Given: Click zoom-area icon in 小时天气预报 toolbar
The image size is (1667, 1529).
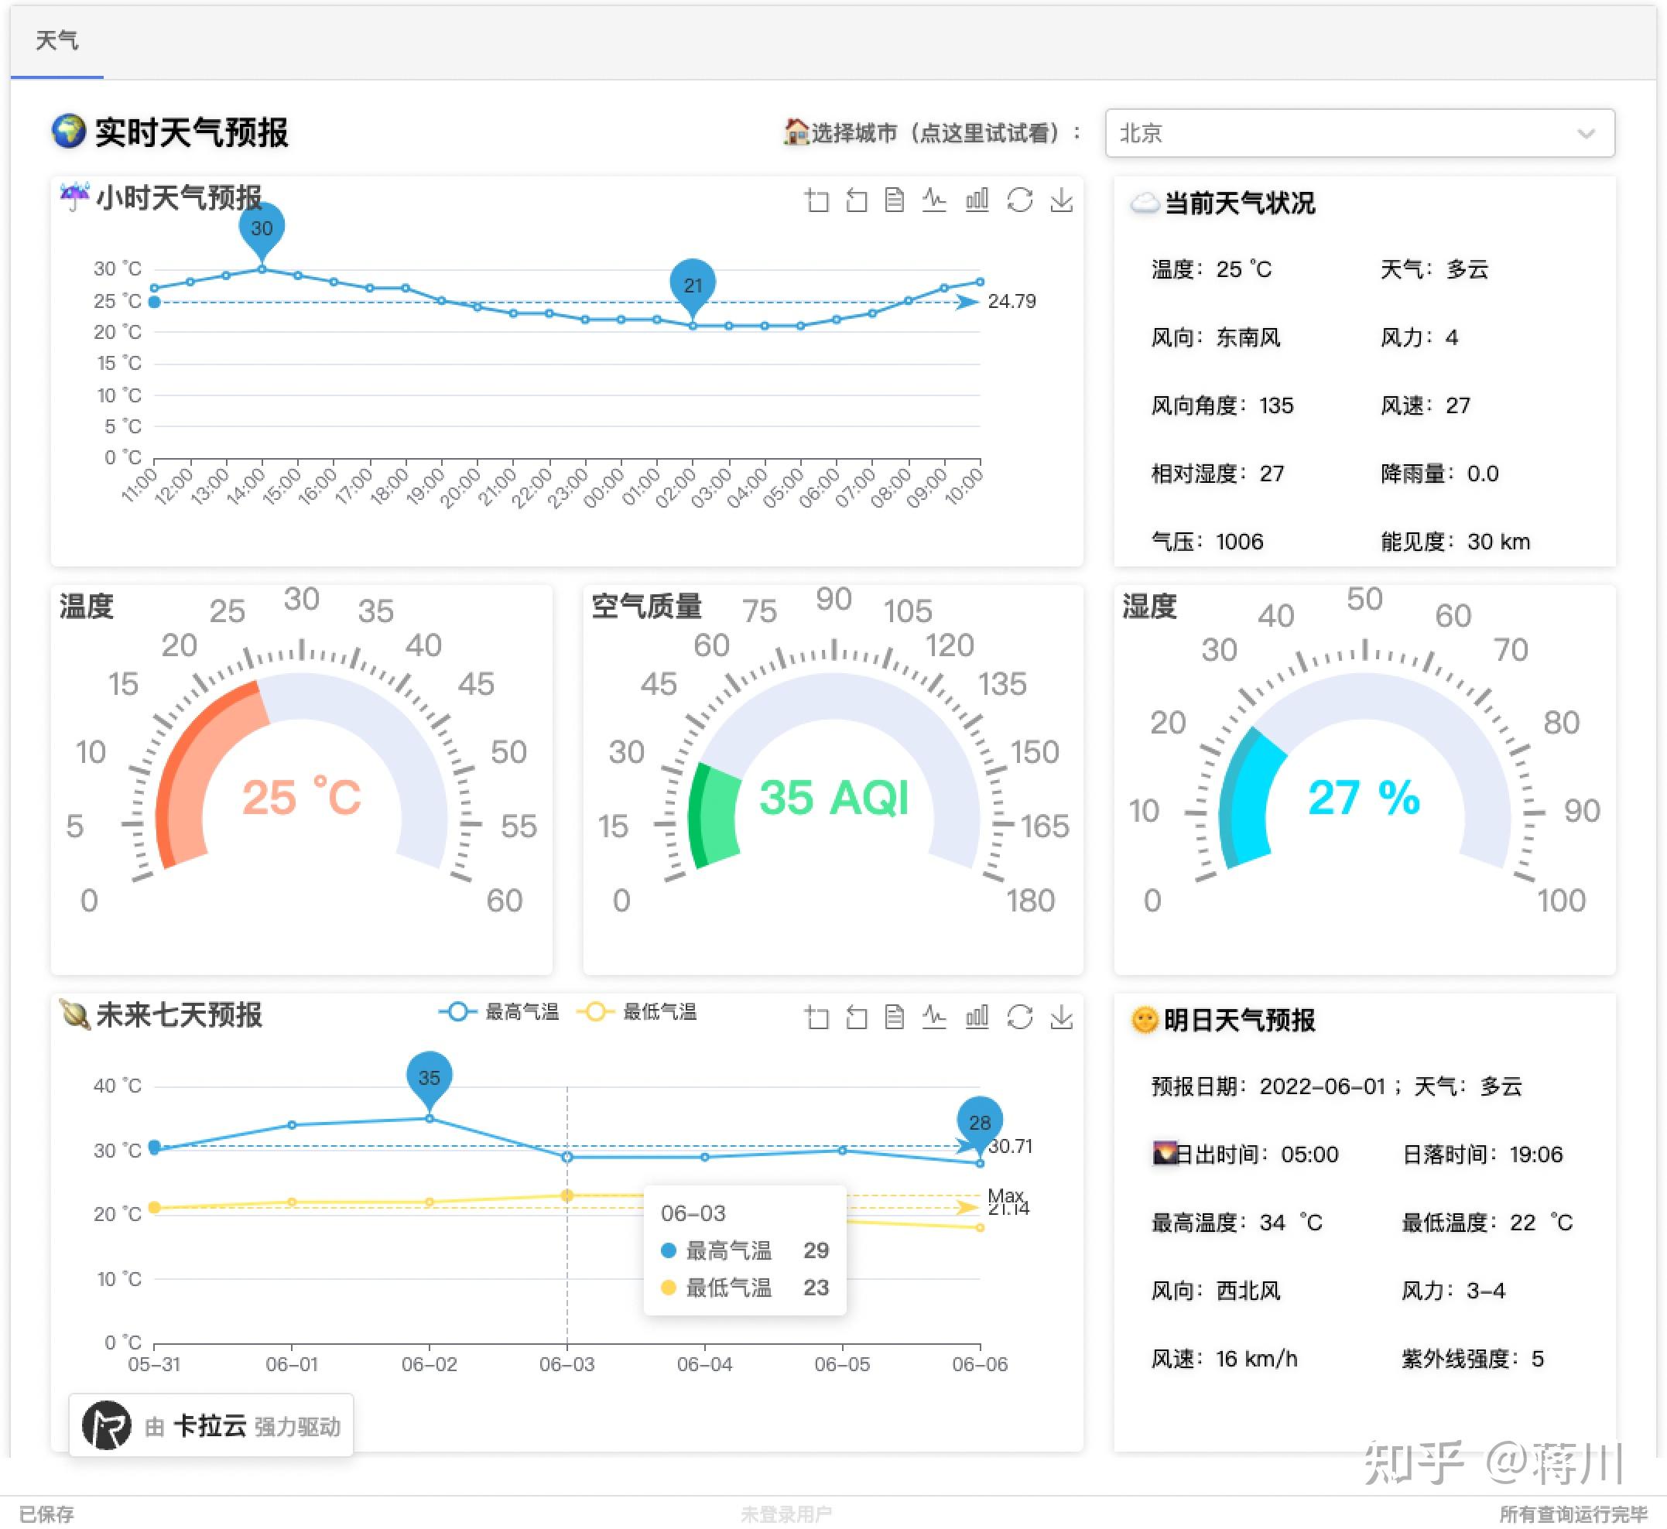Looking at the screenshot, I should click(816, 200).
